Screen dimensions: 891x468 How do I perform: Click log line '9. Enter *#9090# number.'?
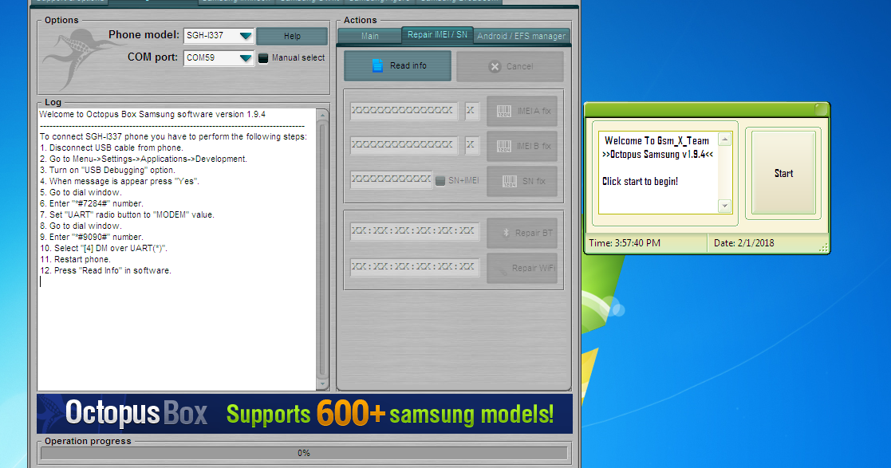(92, 238)
